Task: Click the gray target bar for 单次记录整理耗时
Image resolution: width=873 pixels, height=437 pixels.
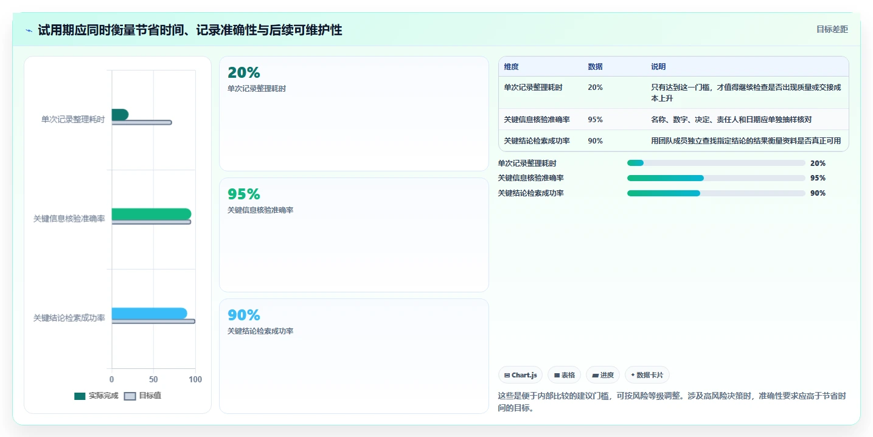Action: (141, 123)
